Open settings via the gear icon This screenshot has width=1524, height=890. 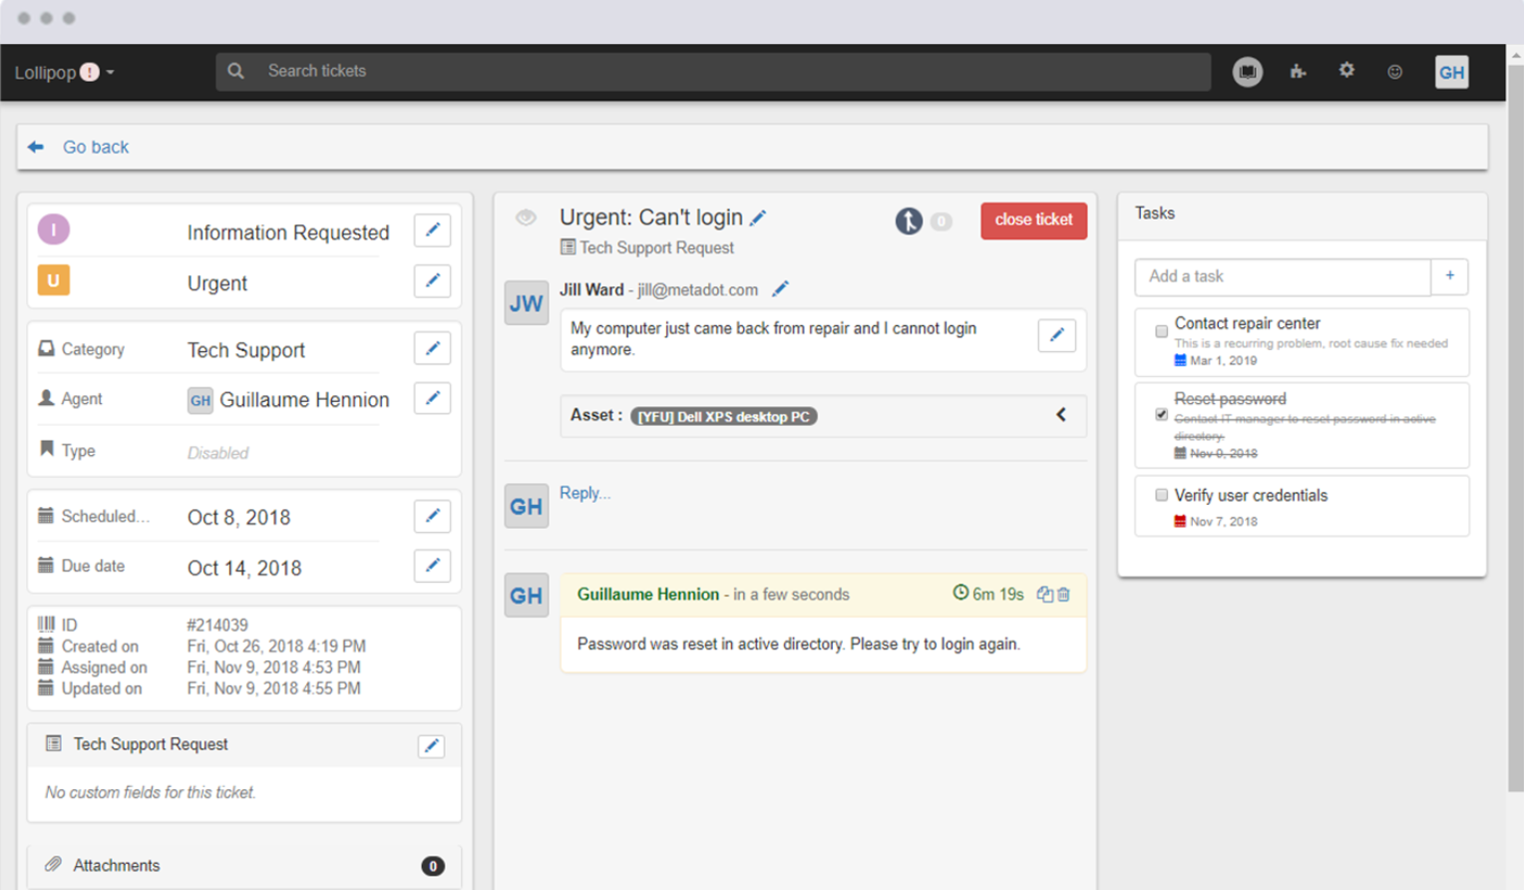(1346, 71)
